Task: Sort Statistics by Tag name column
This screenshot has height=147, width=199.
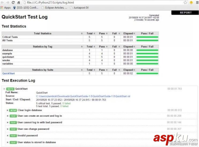Action: pos(42,47)
